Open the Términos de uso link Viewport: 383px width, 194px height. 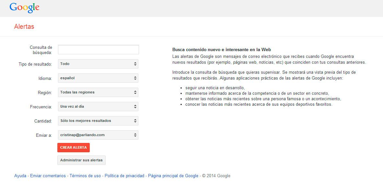pos(85,176)
